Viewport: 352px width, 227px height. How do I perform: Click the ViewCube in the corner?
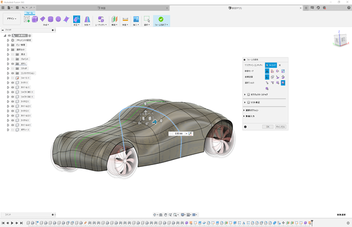pyautogui.click(x=341, y=40)
